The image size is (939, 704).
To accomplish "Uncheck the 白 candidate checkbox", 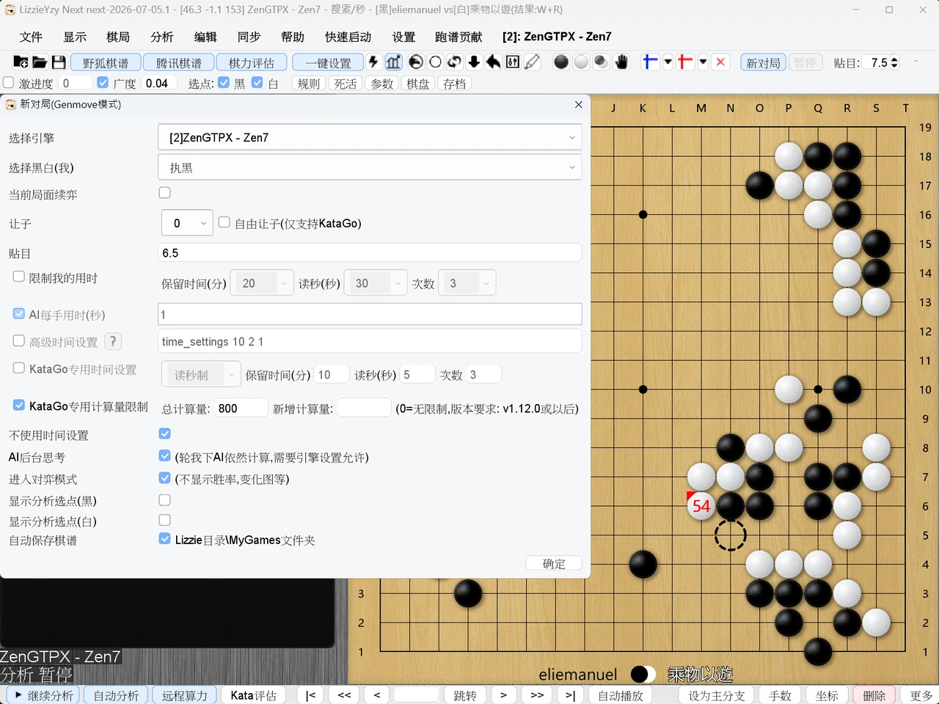I will click(257, 83).
